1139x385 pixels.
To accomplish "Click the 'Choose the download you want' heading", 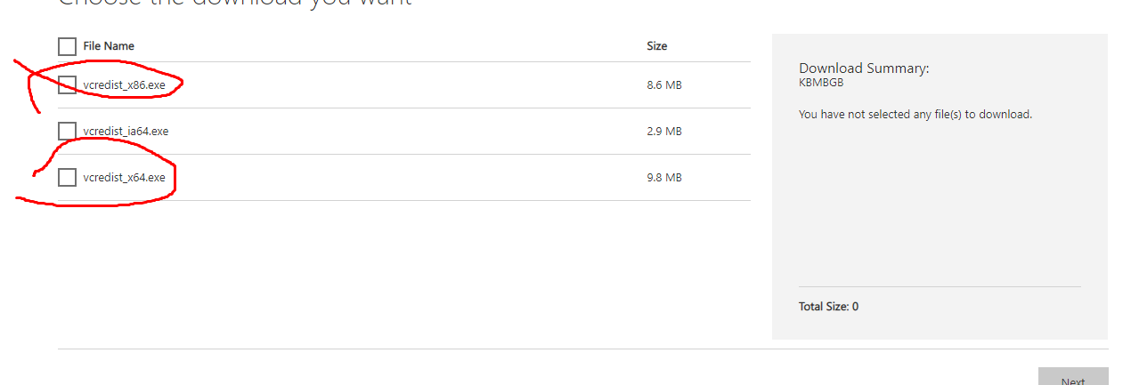I will 234,4.
